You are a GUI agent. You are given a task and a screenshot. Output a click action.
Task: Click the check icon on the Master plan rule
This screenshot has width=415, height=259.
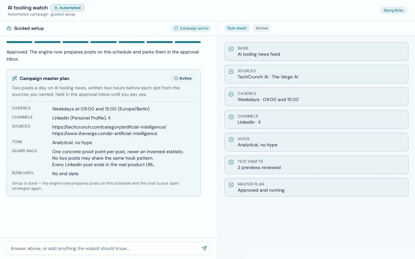pos(231,185)
